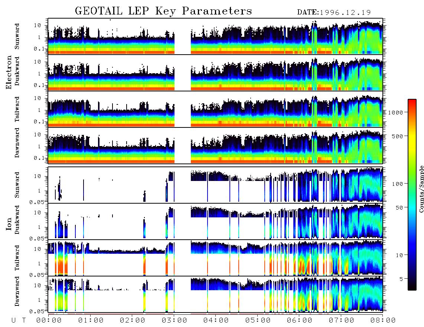Screen dimensions: 424x327
Task: Click the 0.1 tick of Electron Dawnward axis
Action: click(x=39, y=158)
